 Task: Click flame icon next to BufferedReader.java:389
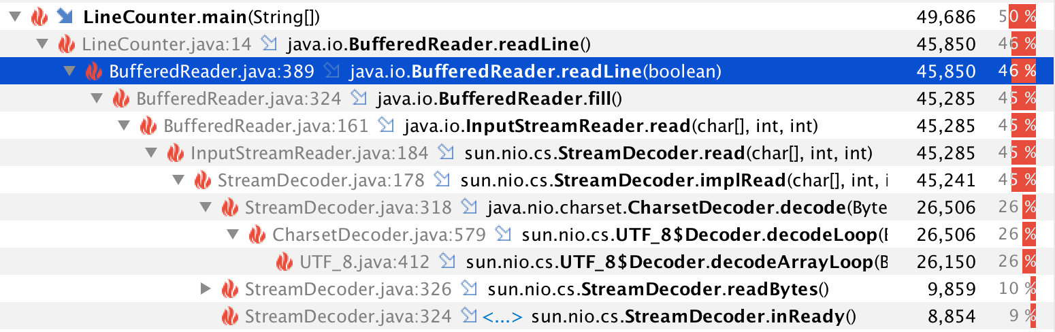pyautogui.click(x=93, y=71)
